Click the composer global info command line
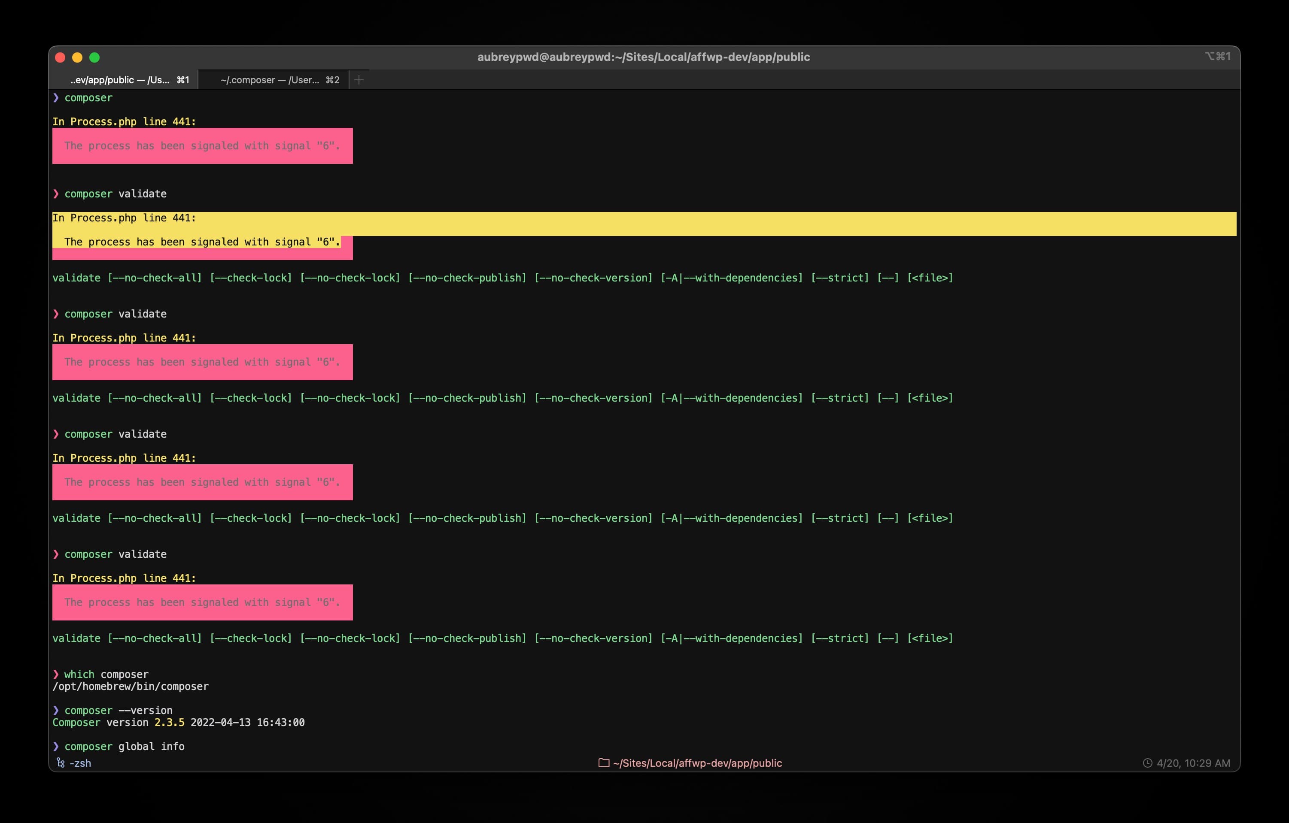 click(124, 746)
